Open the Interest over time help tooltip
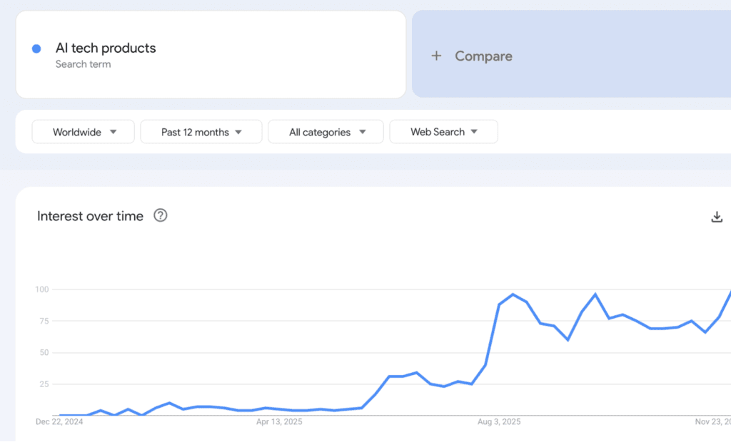This screenshot has height=442, width=731. click(x=160, y=215)
